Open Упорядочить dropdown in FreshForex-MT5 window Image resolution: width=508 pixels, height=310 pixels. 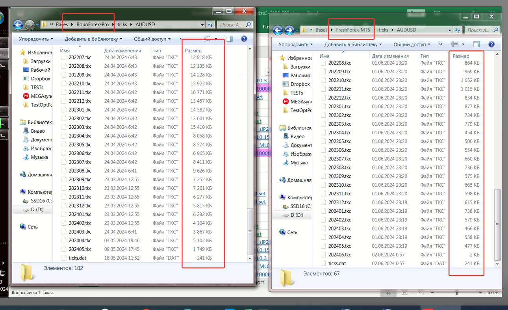tap(296, 44)
